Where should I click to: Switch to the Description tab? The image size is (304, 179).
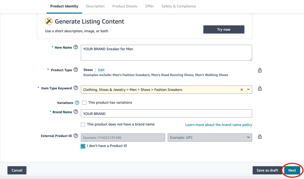pos(95,6)
